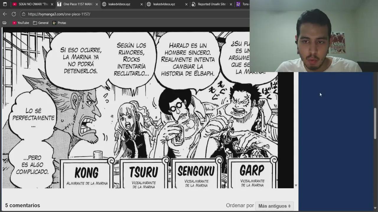Close the second leakedvideos.xyz tab
Image resolution: width=378 pixels, height=212 pixels.
click(x=186, y=4)
